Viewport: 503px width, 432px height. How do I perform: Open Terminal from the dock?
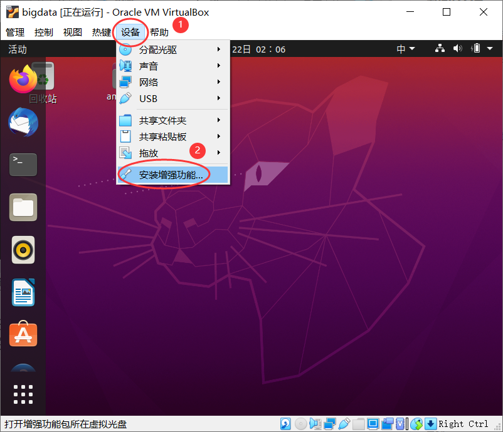(x=23, y=165)
